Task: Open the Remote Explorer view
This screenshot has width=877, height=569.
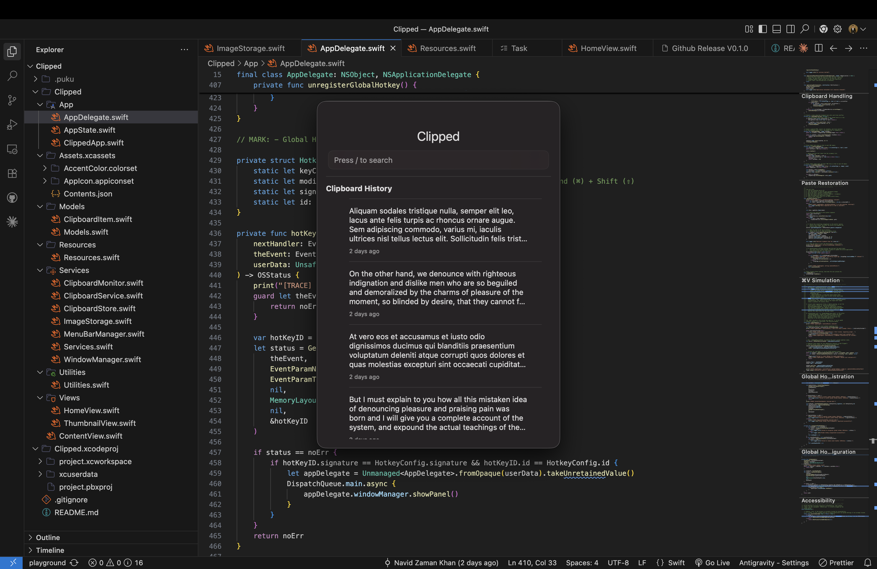Action: [x=12, y=149]
